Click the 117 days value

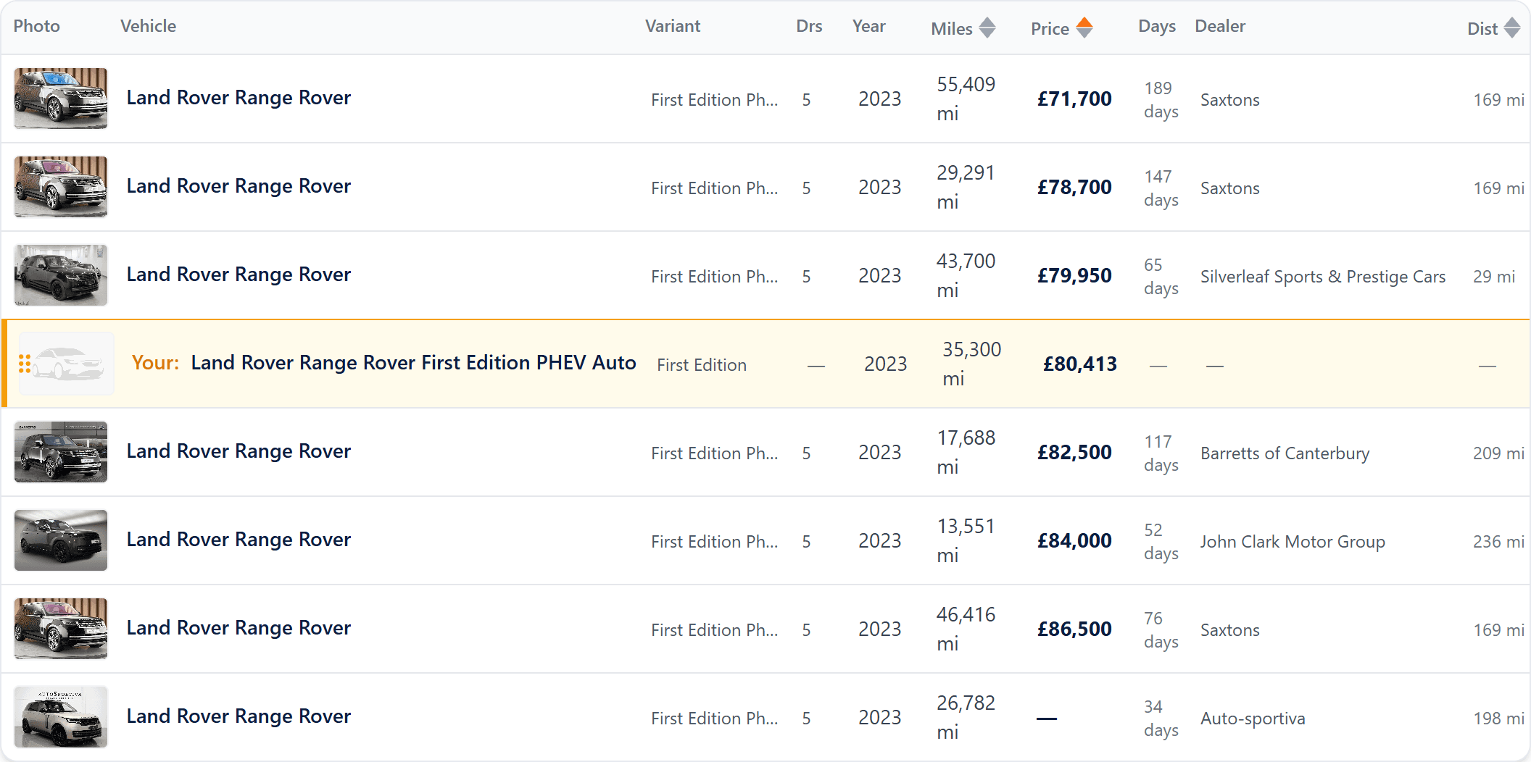(x=1161, y=453)
